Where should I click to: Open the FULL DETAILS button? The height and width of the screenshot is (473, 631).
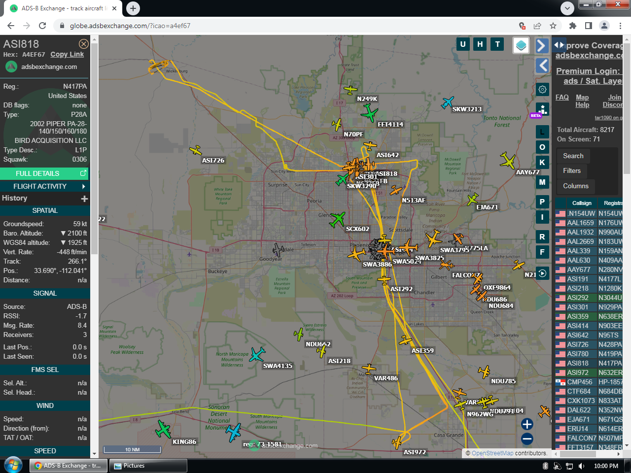[x=45, y=173]
